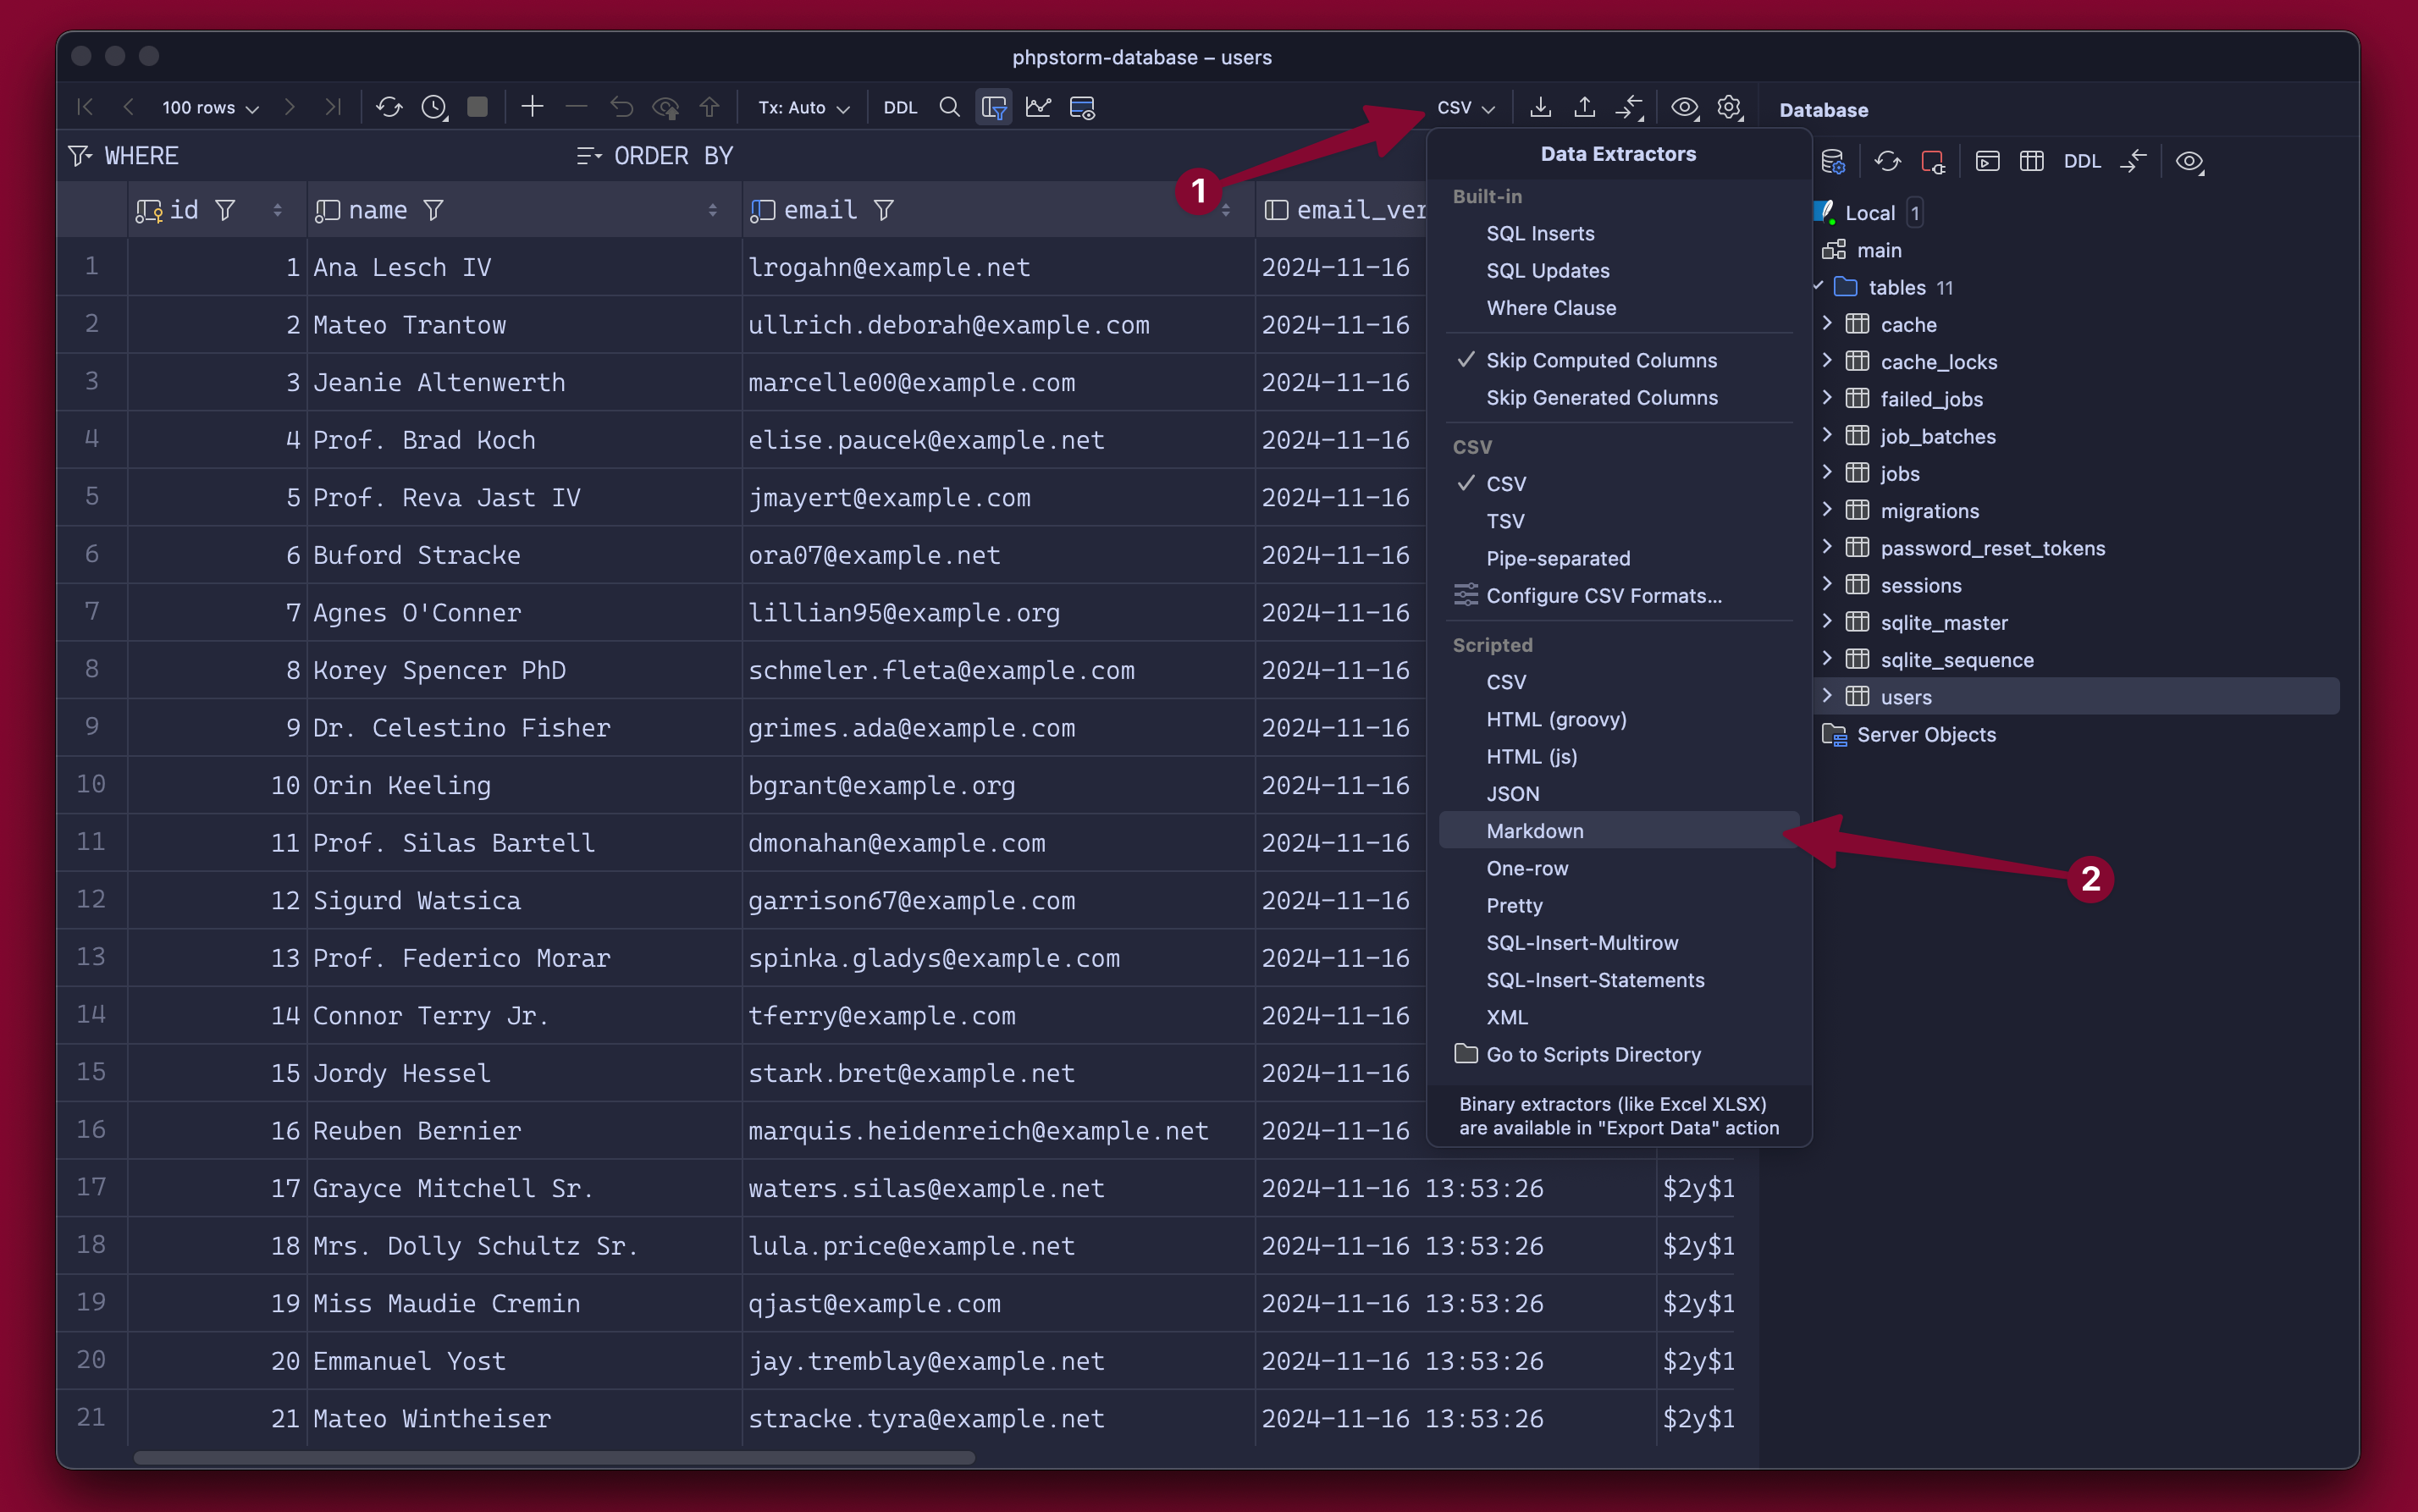Image resolution: width=2418 pixels, height=1512 pixels.
Task: Click the search magnifier icon in toolbar
Action: 949,107
